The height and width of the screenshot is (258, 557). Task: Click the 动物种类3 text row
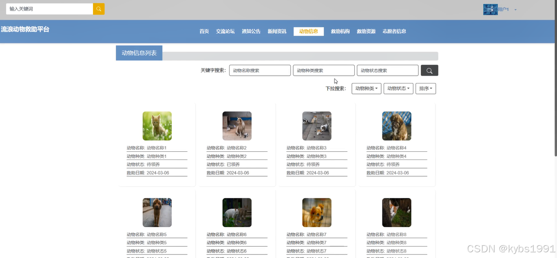pyautogui.click(x=316, y=156)
